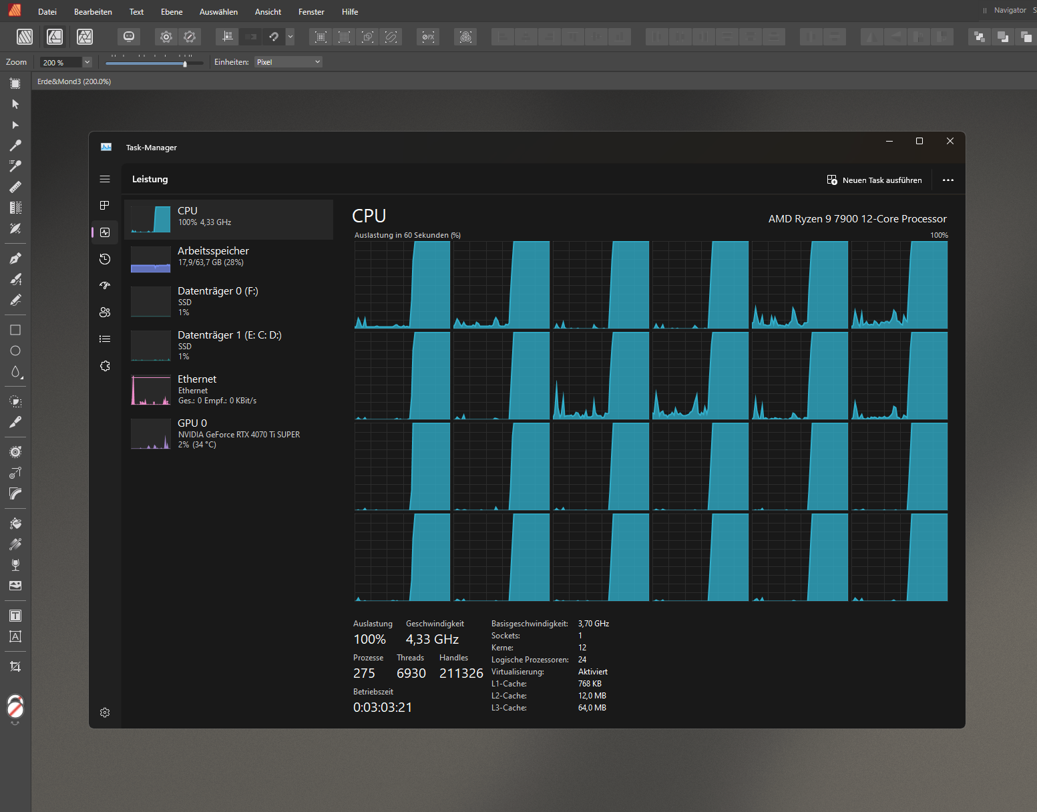The width and height of the screenshot is (1037, 812).
Task: Pick the Color Picker eyedropper tool
Action: (x=15, y=146)
